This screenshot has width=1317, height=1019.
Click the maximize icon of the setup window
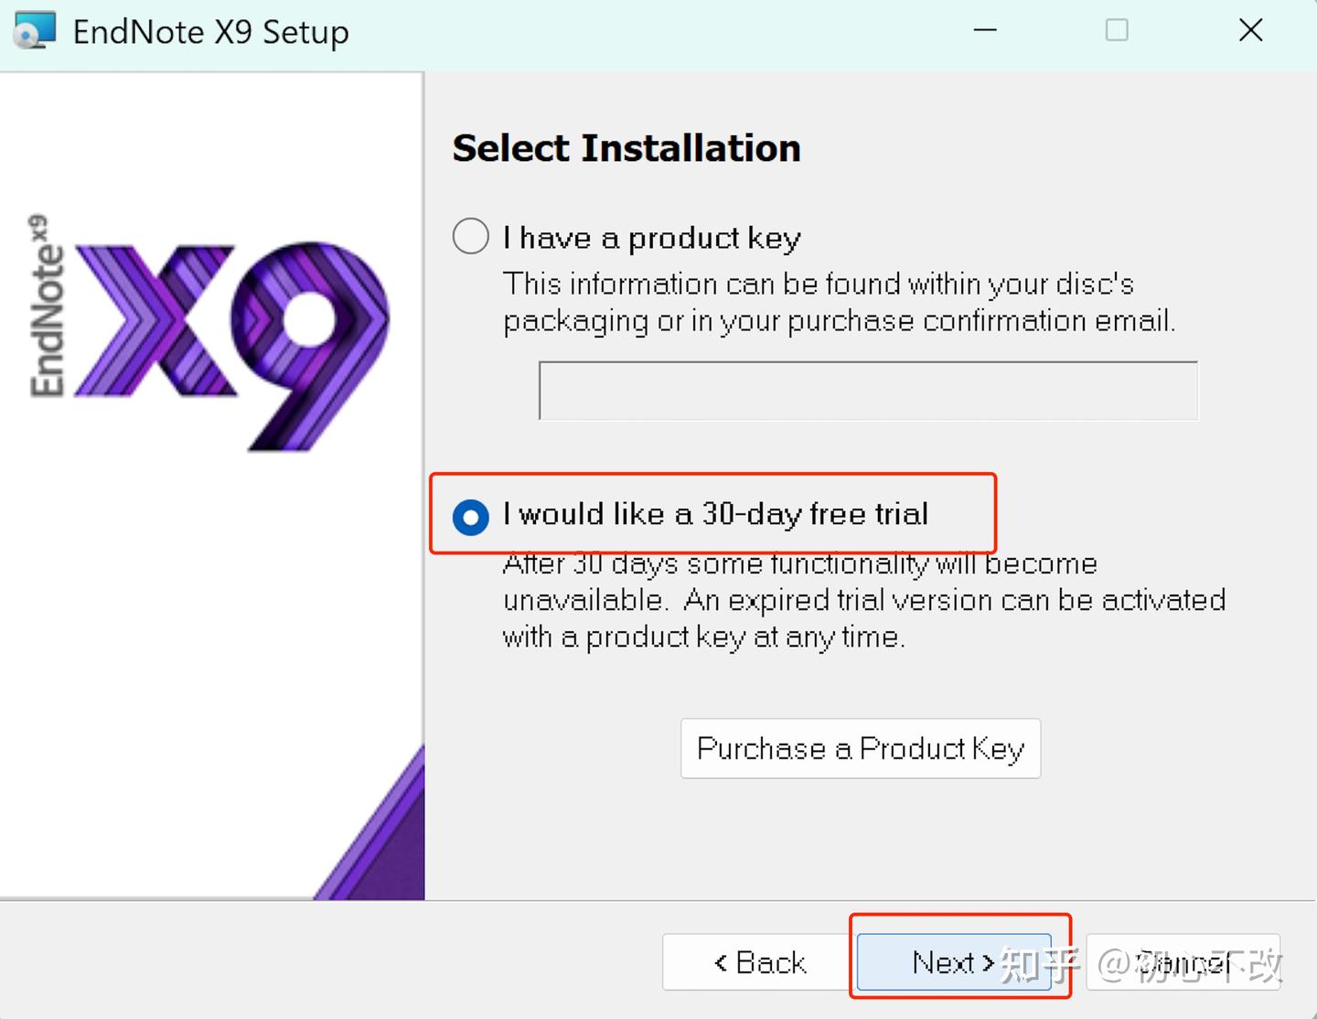1118,30
